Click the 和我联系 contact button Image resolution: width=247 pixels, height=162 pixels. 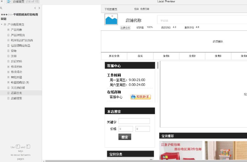[x=140, y=97]
